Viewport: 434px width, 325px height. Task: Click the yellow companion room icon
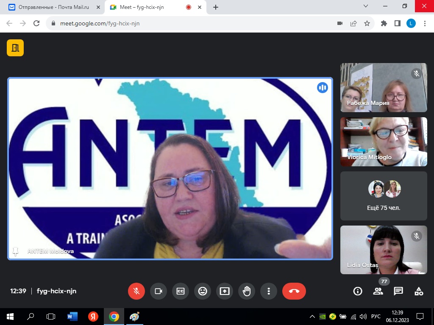coord(15,48)
